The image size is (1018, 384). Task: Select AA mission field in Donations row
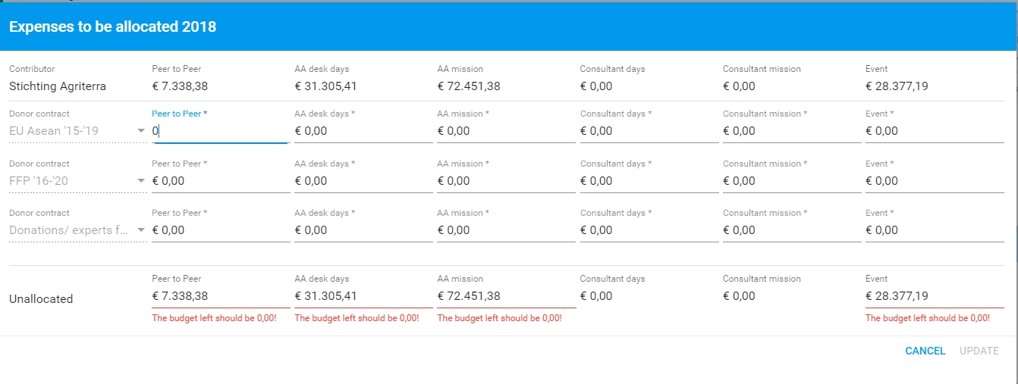tap(505, 230)
